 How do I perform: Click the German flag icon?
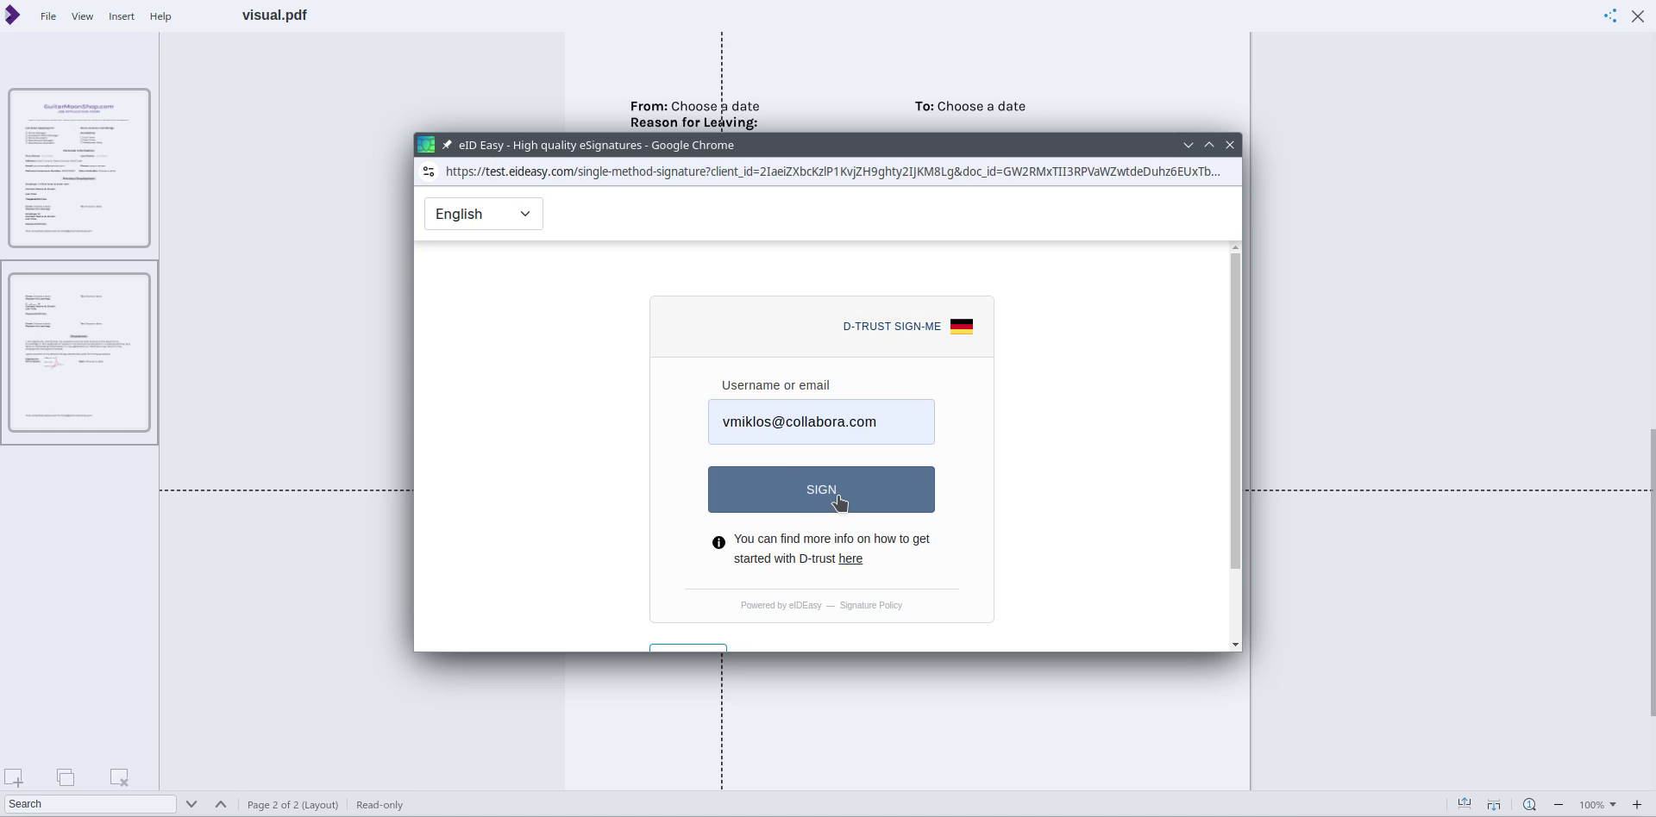click(x=962, y=327)
